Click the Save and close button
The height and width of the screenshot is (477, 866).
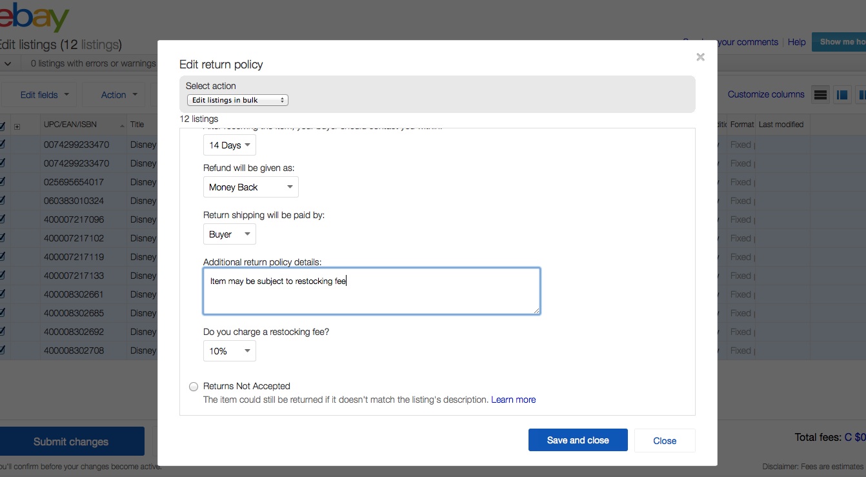point(578,440)
